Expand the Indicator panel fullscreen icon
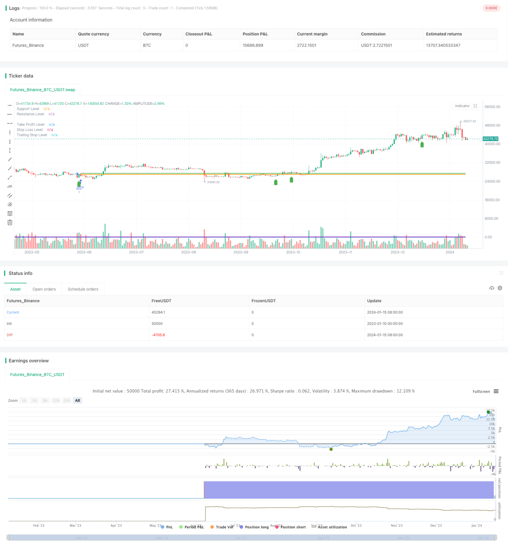Screen dimensions: 508x549 click(x=475, y=106)
